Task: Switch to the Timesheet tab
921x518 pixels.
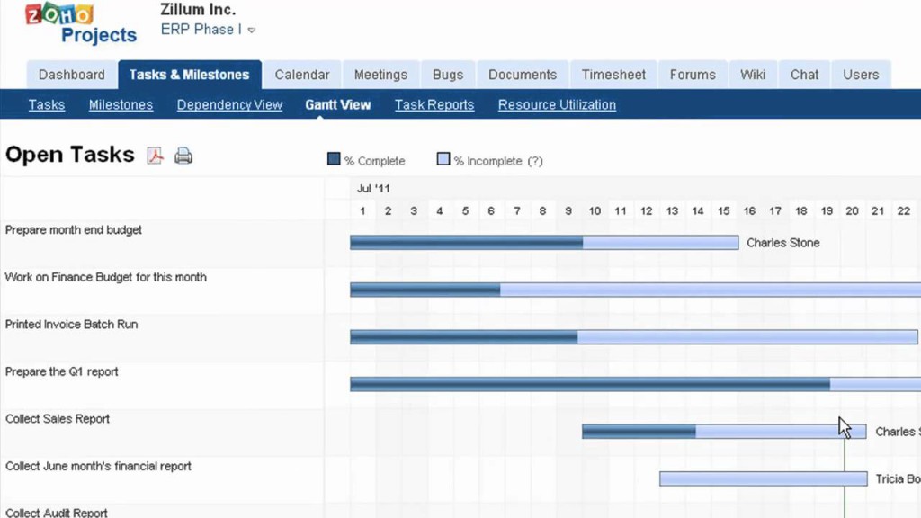Action: [x=613, y=75]
